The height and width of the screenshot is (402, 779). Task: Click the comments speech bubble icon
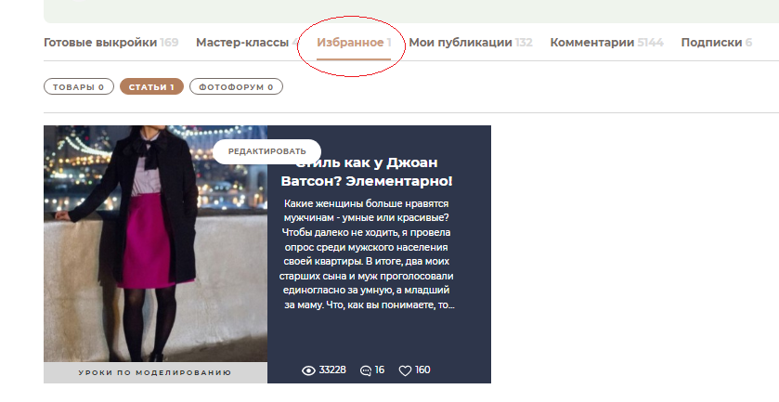tap(366, 370)
